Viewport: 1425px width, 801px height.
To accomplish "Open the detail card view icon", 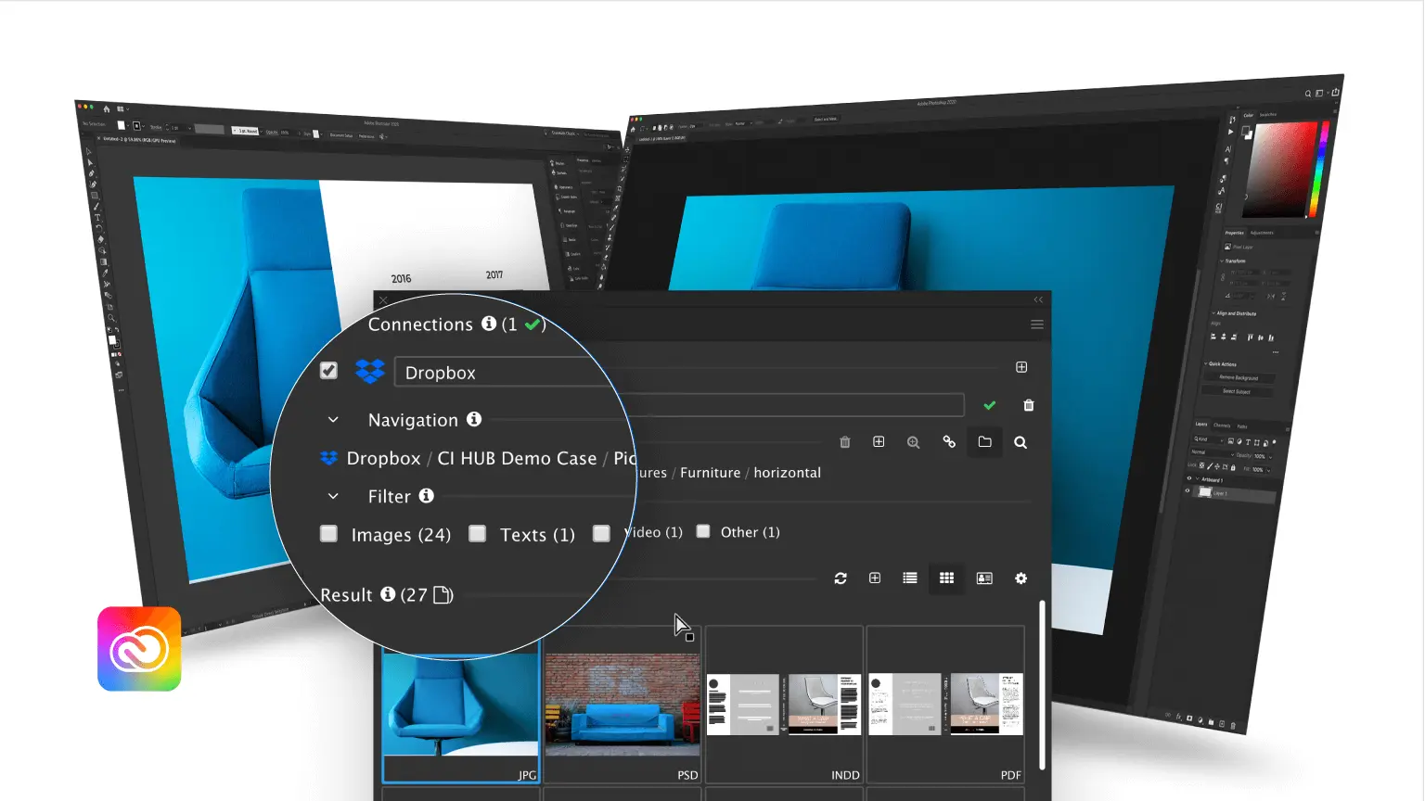I will [x=984, y=578].
